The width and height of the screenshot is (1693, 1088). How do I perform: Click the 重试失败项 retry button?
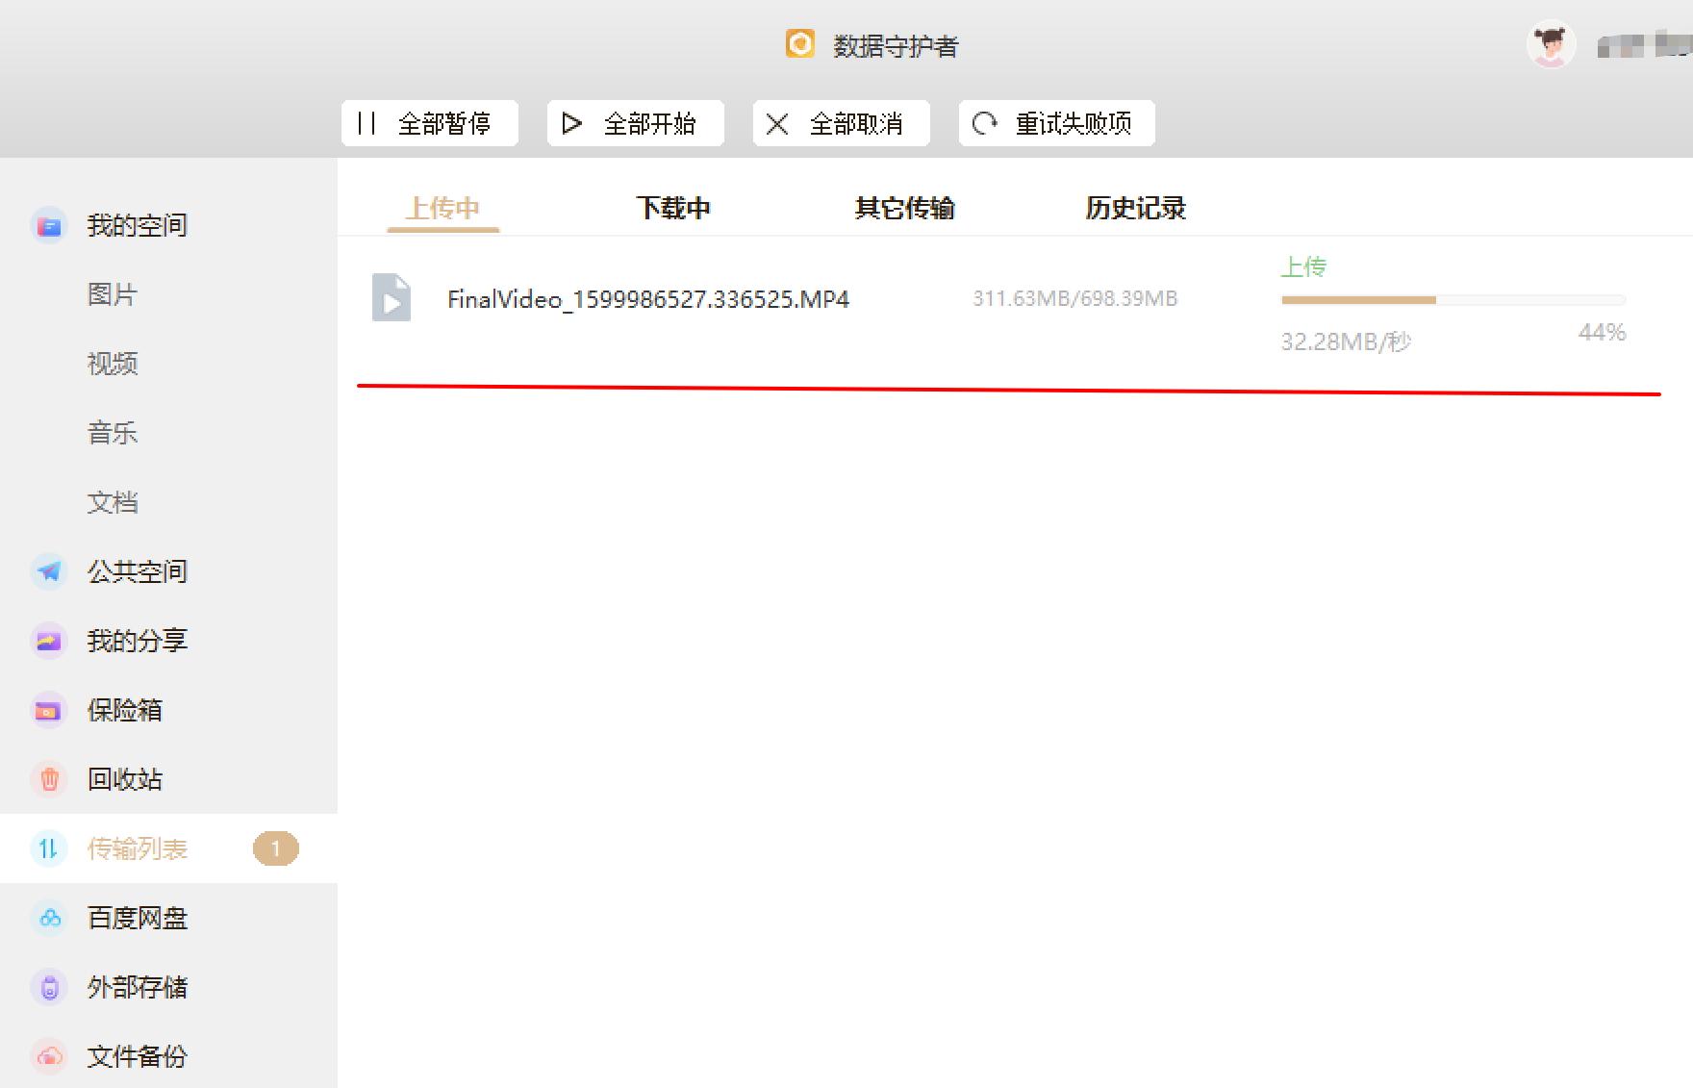click(x=1055, y=123)
